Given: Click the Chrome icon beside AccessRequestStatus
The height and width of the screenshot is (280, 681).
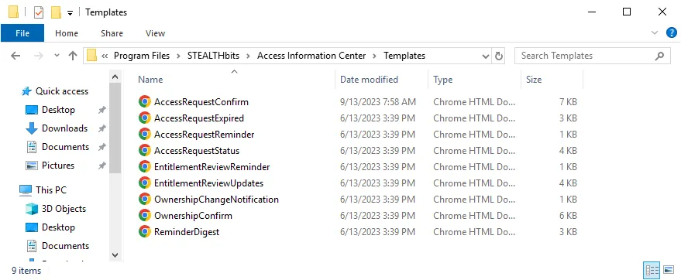Looking at the screenshot, I should 145,150.
